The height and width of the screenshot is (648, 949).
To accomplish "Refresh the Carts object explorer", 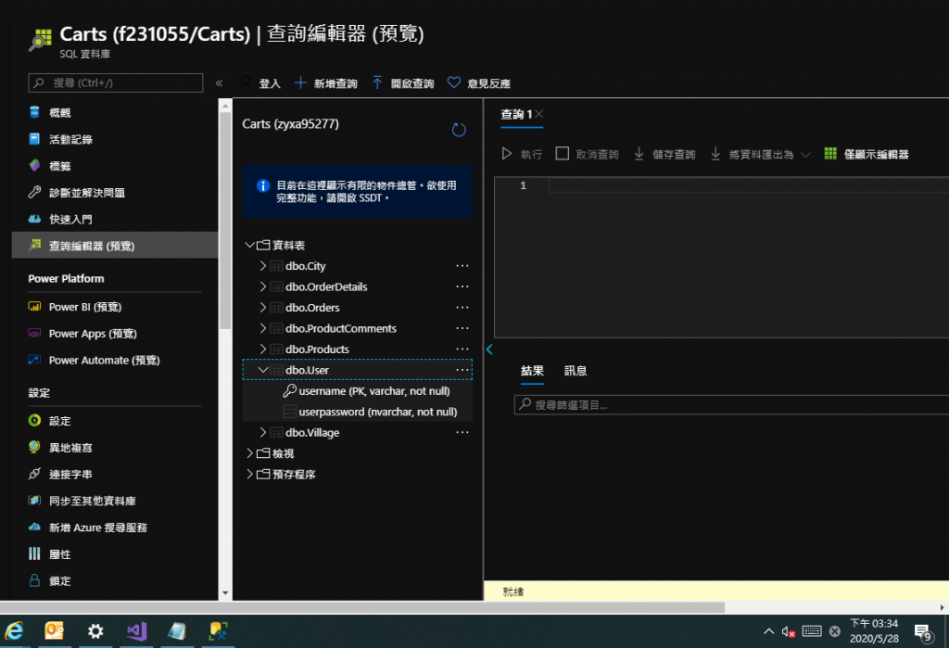I will point(459,130).
